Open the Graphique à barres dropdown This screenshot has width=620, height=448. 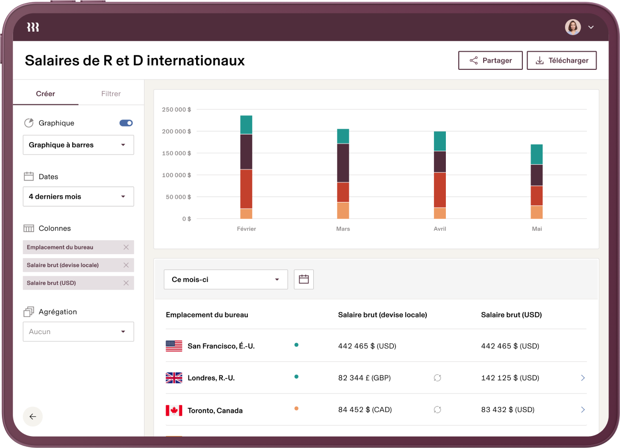[x=78, y=145]
